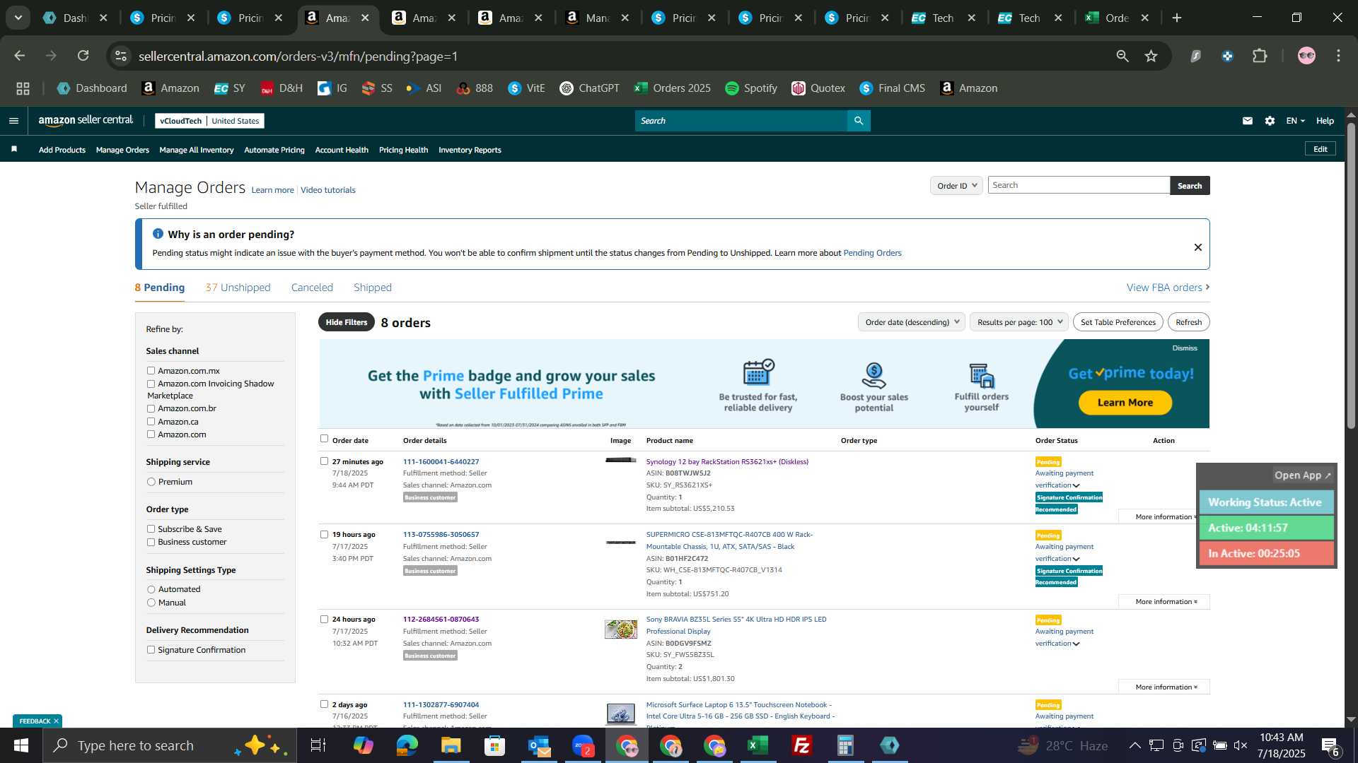Reload the page with browser refresh icon
Viewport: 1358px width, 763px height.
tap(83, 56)
